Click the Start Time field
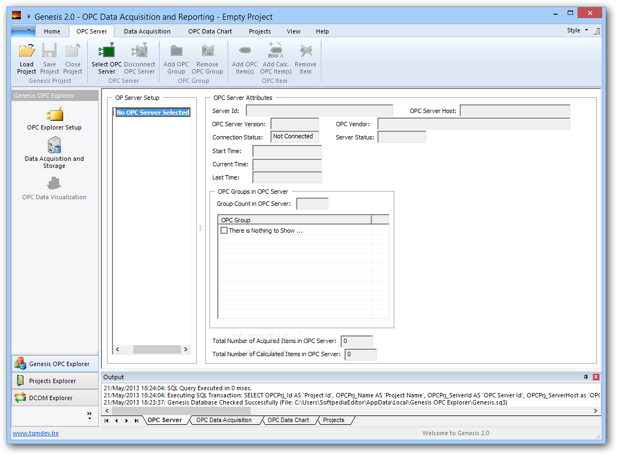The width and height of the screenshot is (617, 455). click(287, 151)
